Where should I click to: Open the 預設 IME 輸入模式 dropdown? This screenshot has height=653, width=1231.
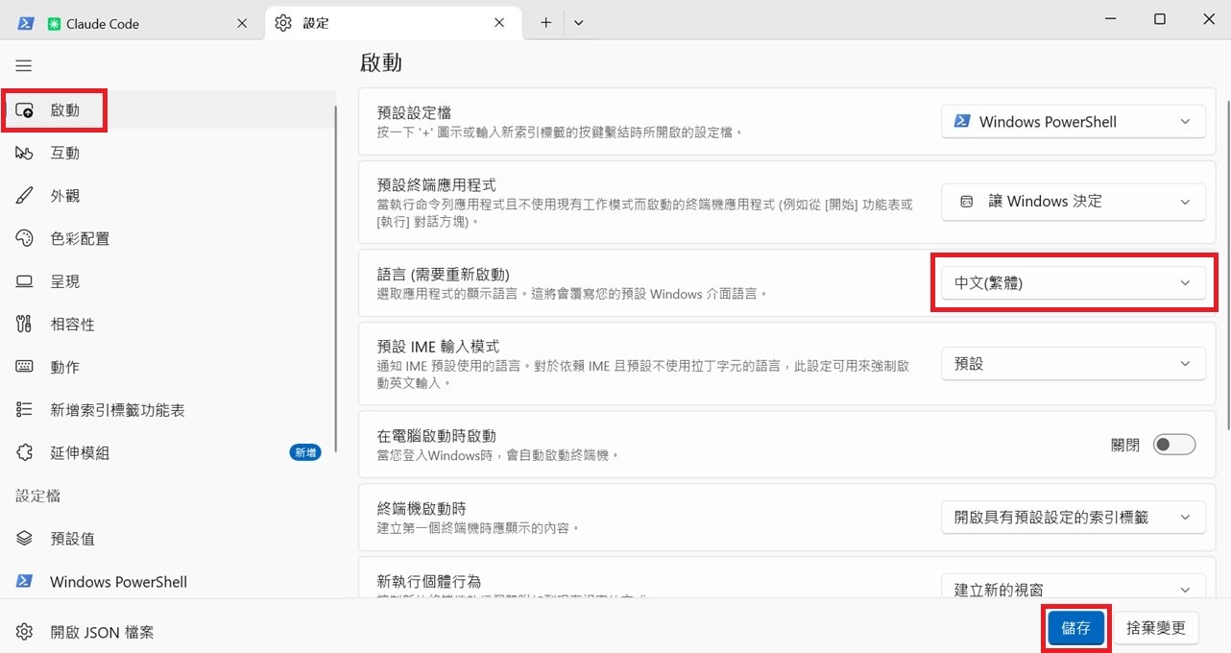click(1074, 364)
